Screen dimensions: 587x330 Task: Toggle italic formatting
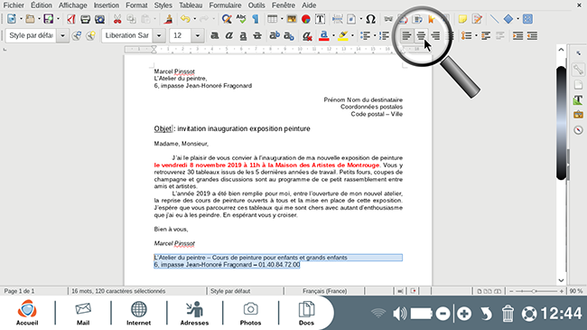coord(228,35)
